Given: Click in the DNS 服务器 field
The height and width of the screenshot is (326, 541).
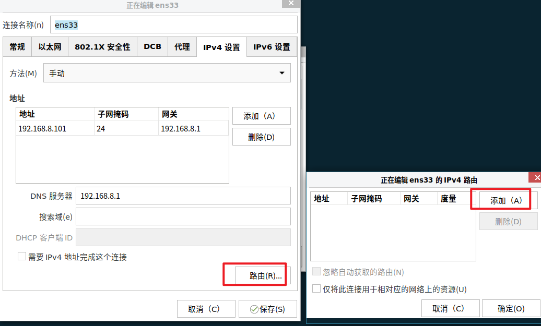Looking at the screenshot, I should click(183, 196).
